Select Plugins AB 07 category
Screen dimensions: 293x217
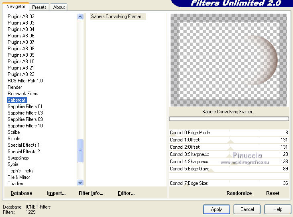[21, 42]
